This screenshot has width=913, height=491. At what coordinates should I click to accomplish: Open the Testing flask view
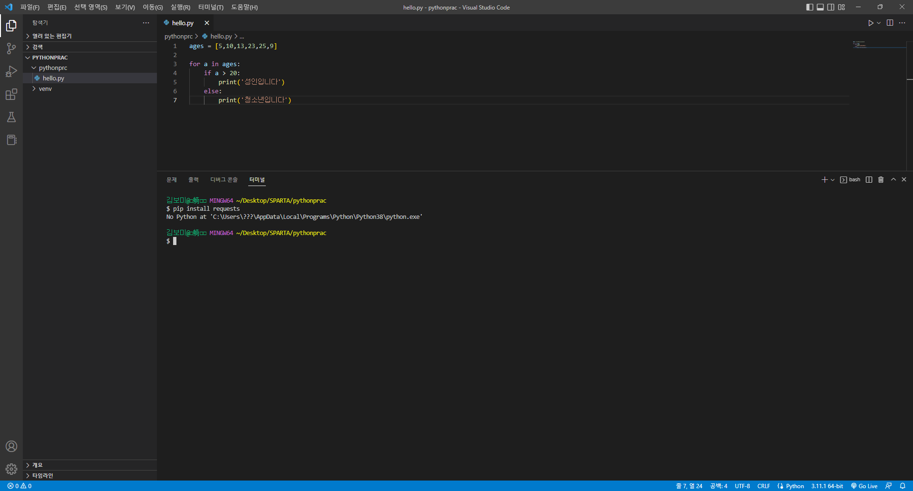point(11,117)
